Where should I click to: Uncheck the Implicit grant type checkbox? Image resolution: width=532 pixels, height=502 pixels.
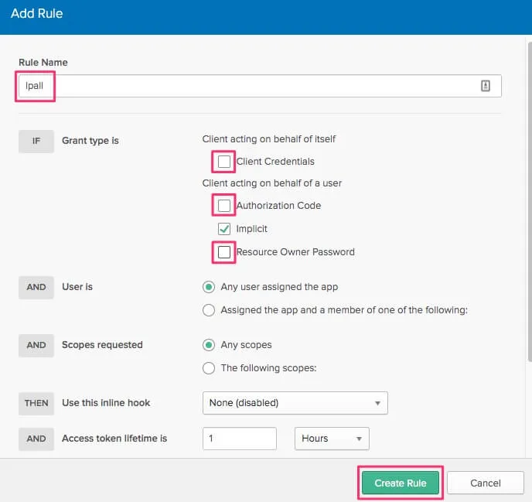click(x=224, y=229)
